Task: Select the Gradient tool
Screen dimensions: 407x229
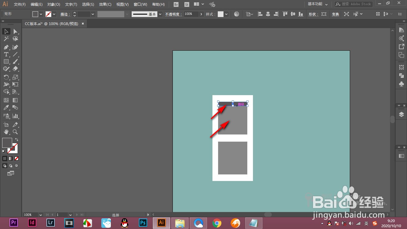Action: (x=15, y=100)
